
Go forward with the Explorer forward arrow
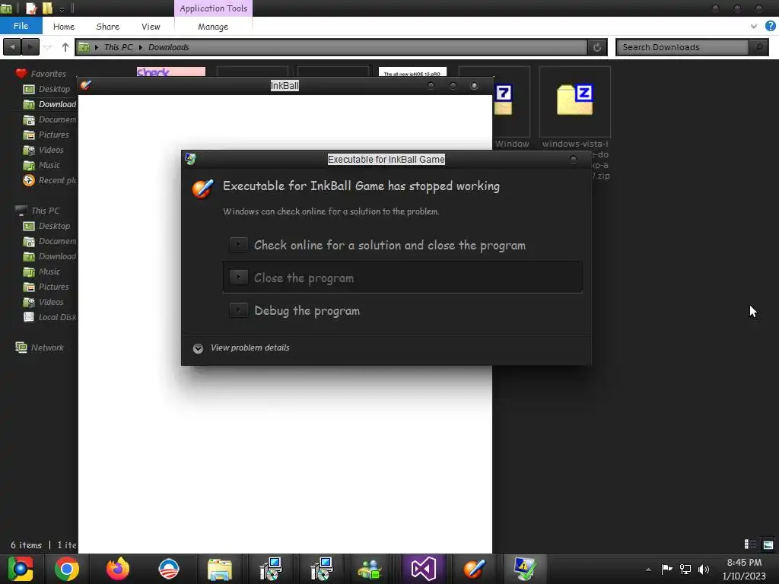tap(30, 47)
